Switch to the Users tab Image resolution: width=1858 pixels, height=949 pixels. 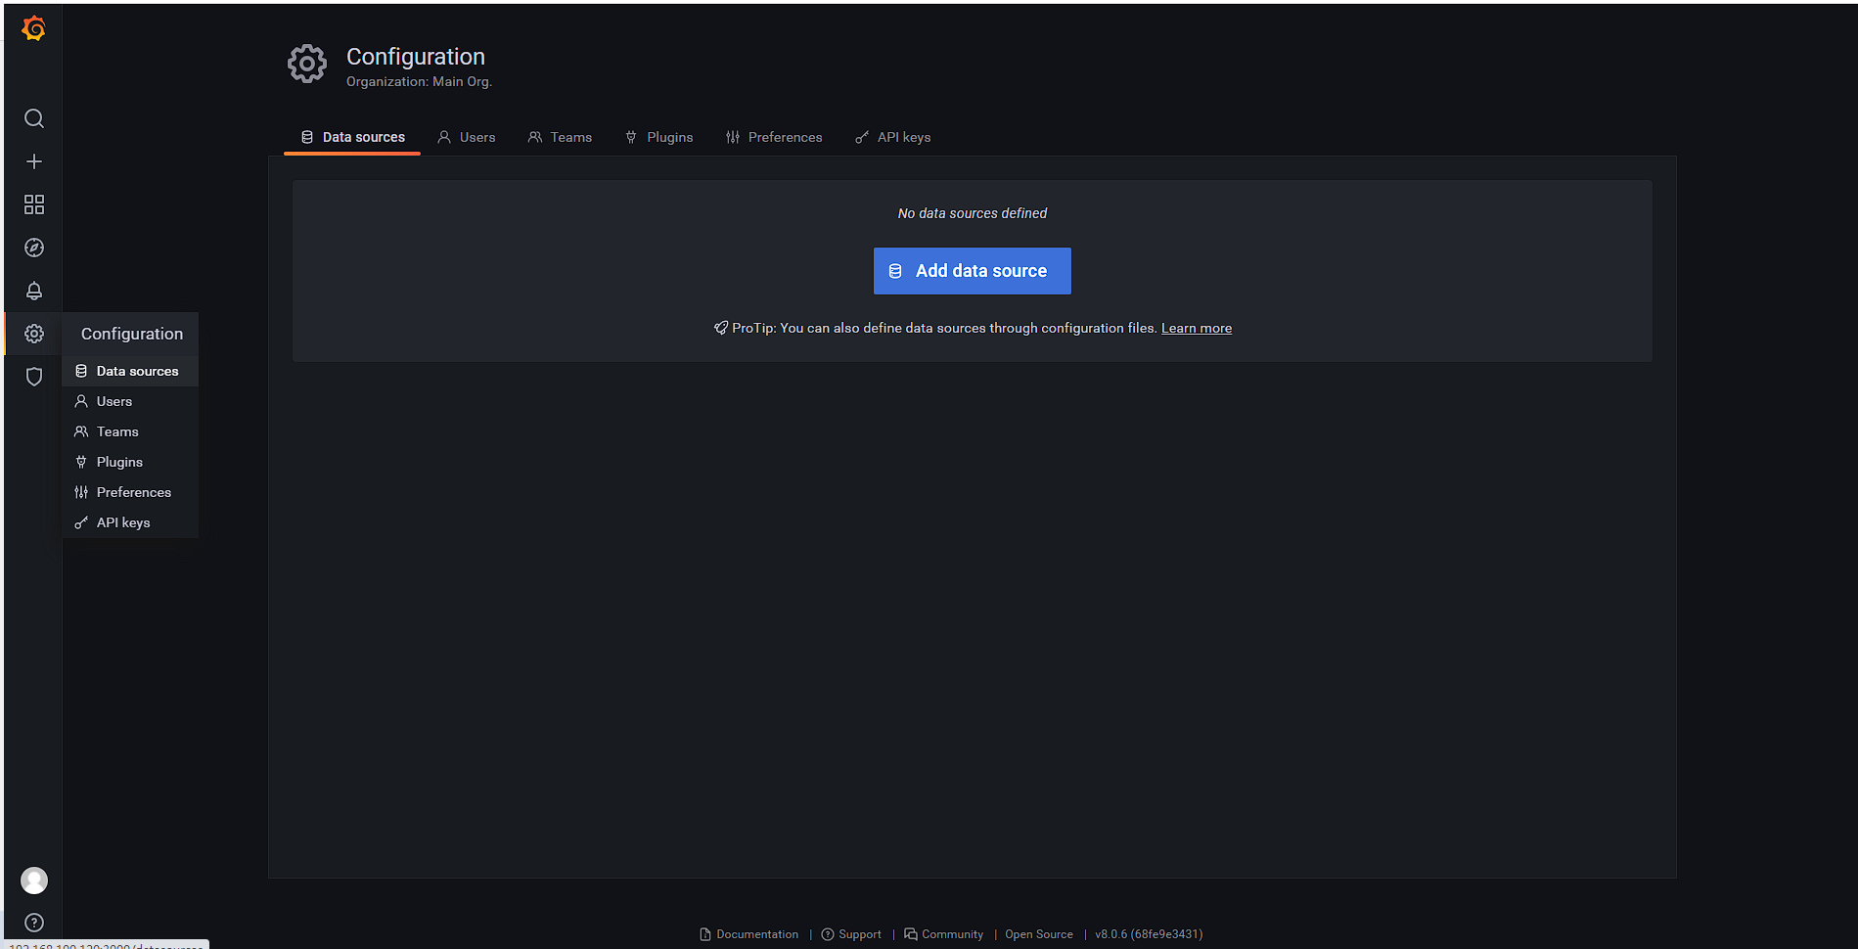click(x=476, y=137)
